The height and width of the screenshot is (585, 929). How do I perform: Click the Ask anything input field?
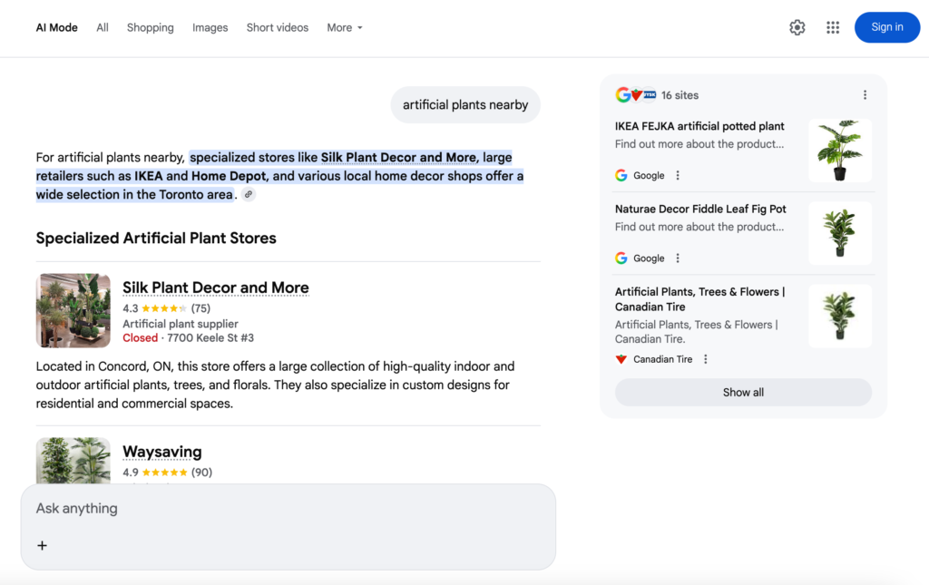point(288,509)
